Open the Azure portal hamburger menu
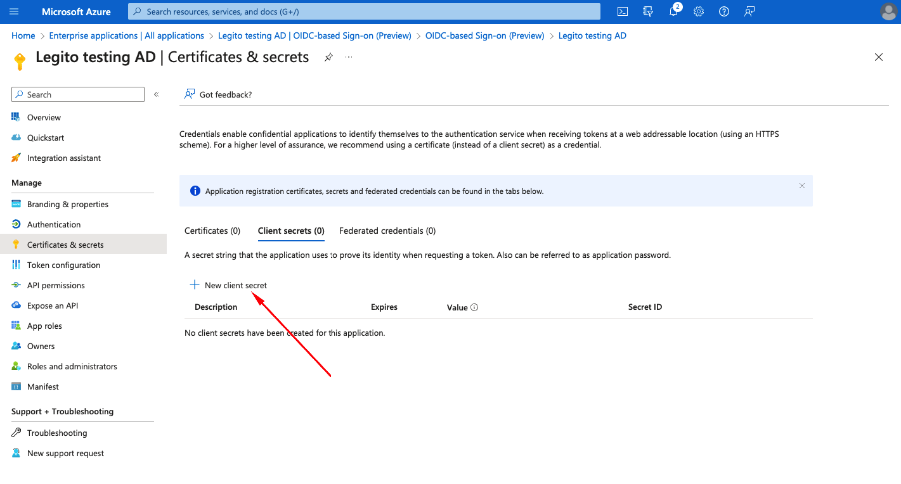The image size is (901, 484). click(x=14, y=11)
